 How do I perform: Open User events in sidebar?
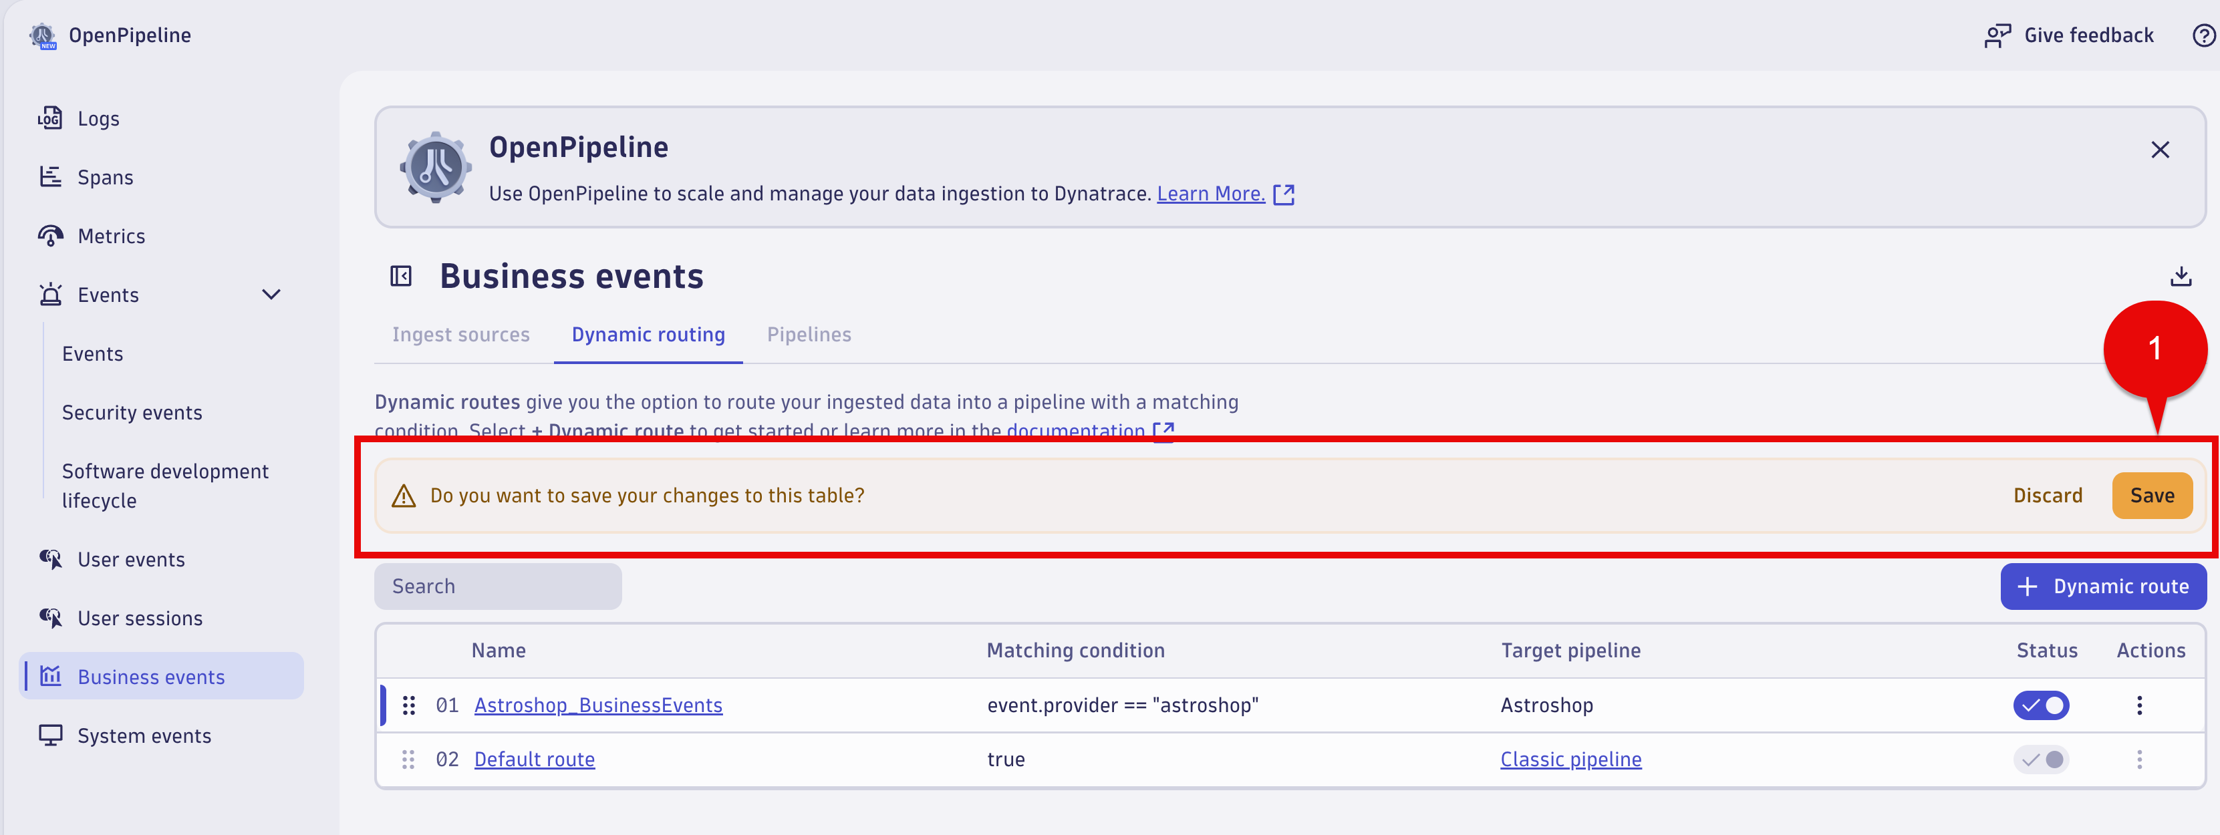click(131, 559)
